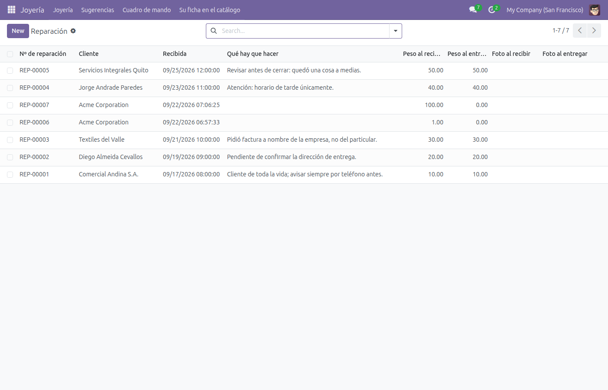608x390 pixels.
Task: Open the apps grid menu icon
Action: tap(11, 10)
